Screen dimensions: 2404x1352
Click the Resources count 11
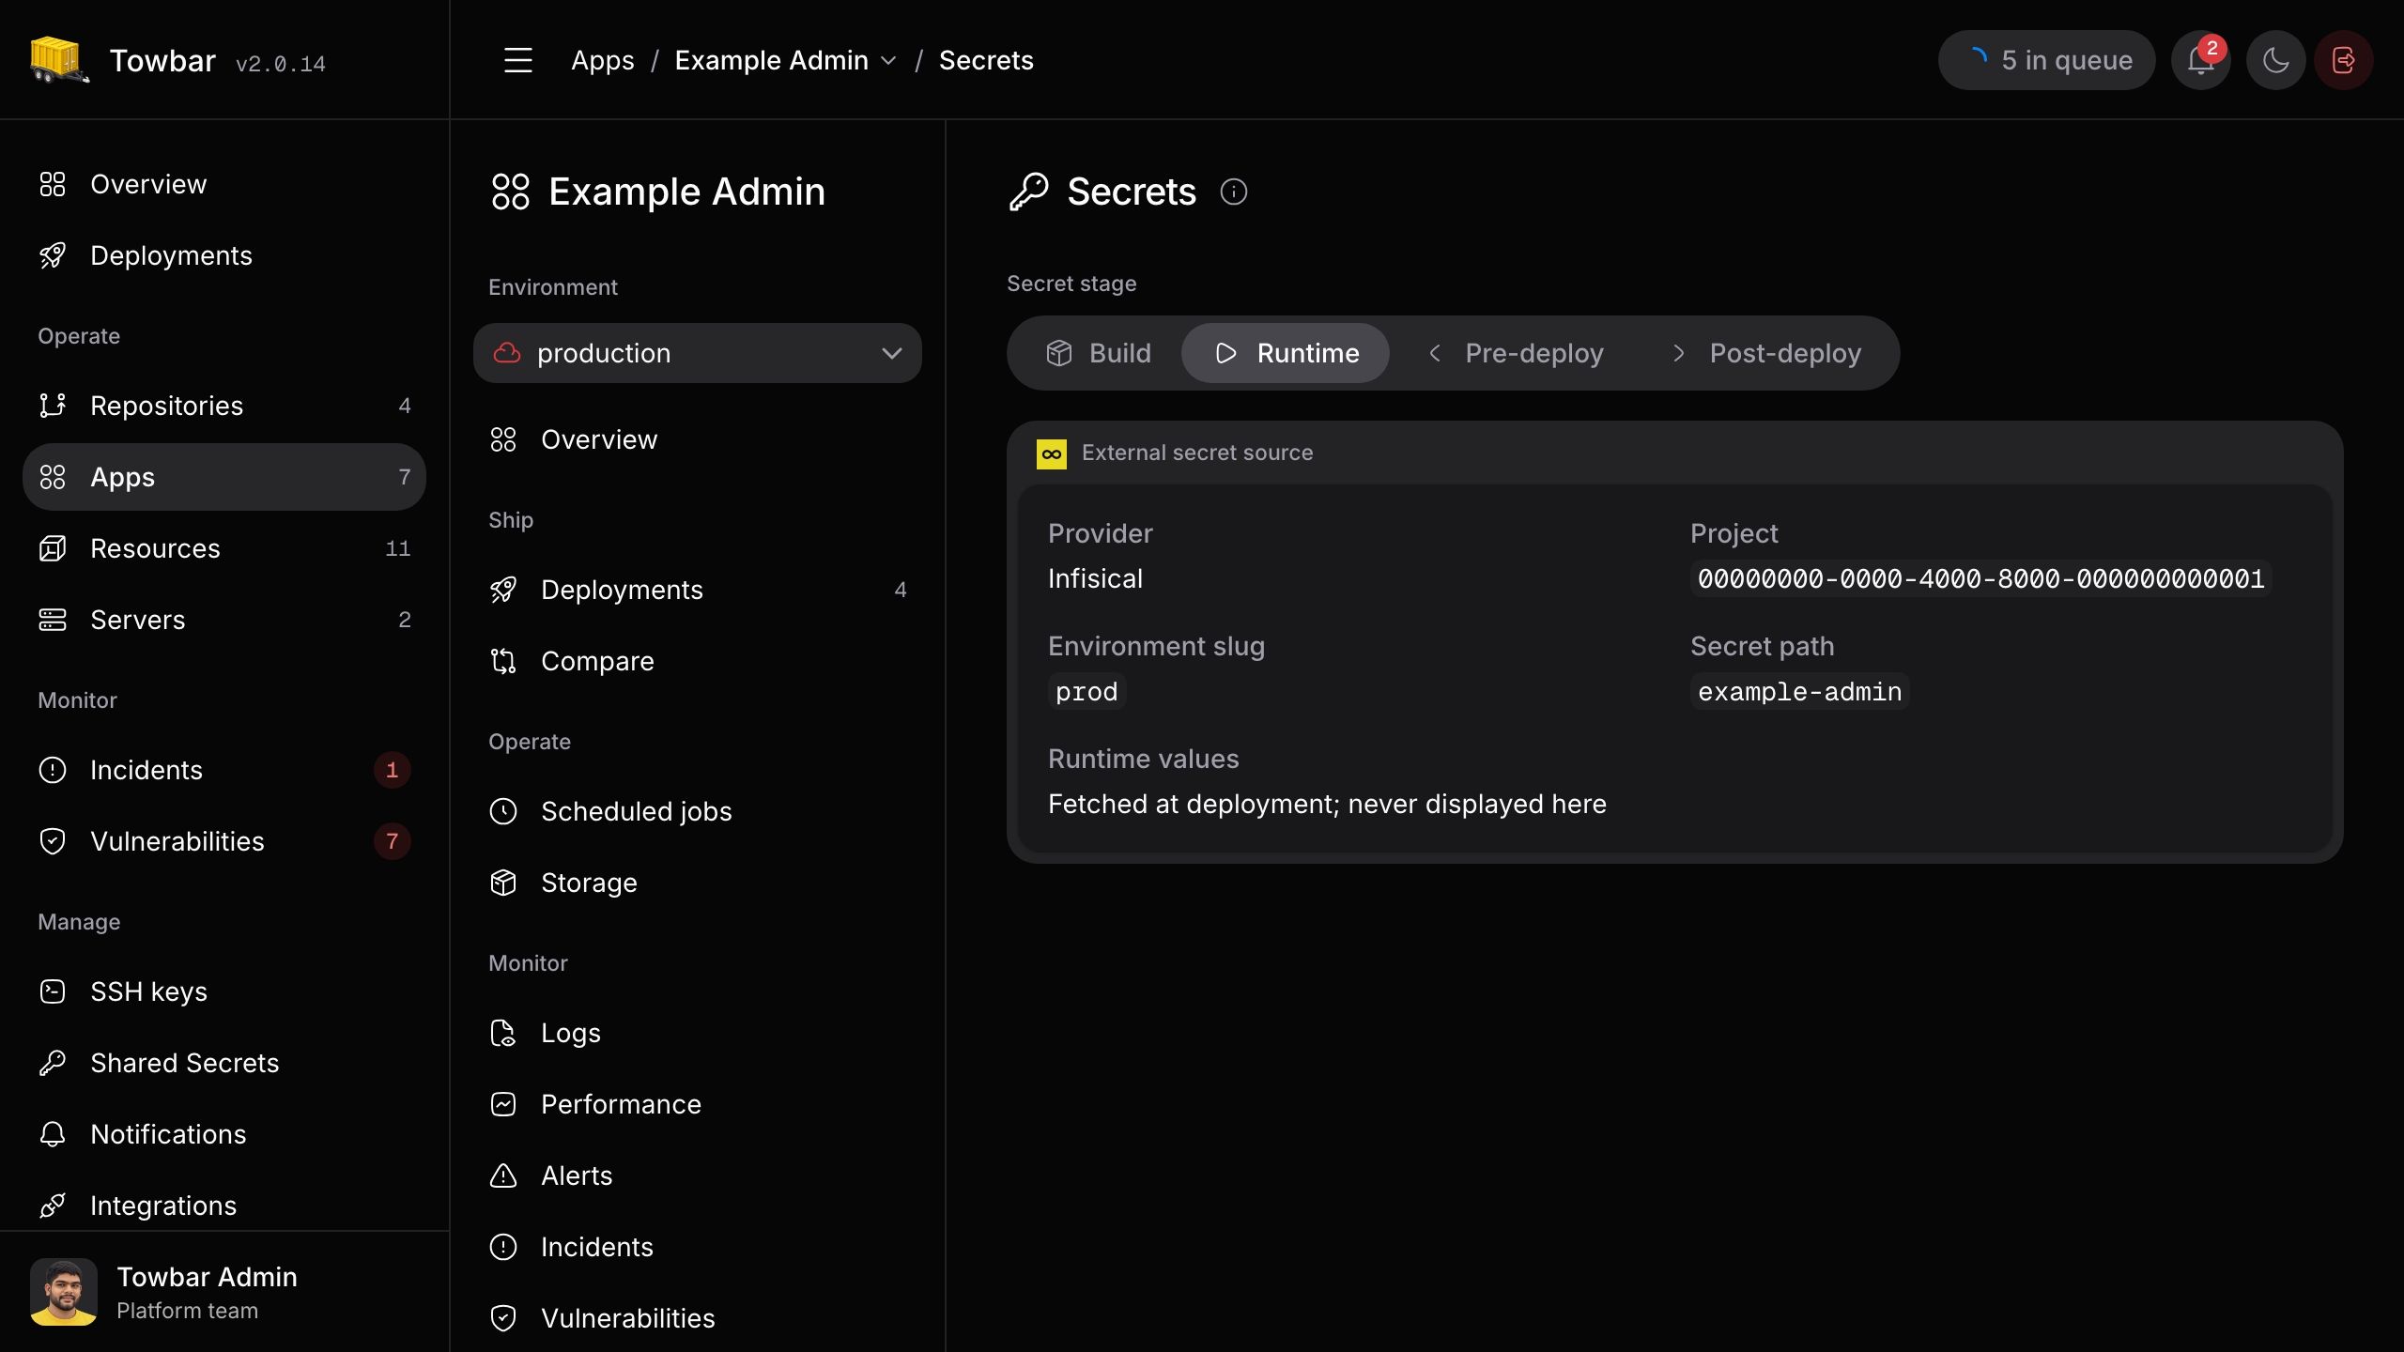click(x=398, y=548)
